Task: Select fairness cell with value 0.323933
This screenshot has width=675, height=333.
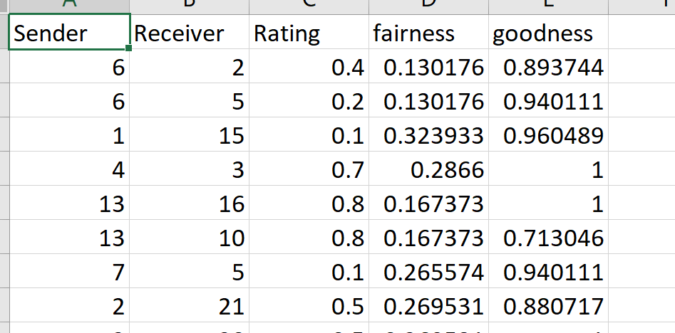Action: 428,134
